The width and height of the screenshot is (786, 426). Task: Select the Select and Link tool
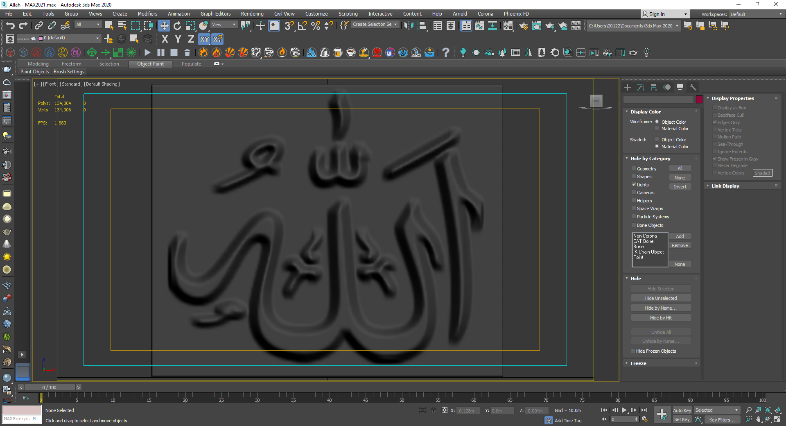[38, 25]
